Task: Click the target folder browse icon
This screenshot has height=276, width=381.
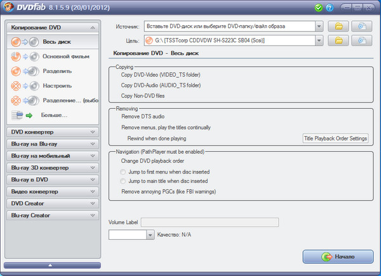Action: [x=338, y=41]
